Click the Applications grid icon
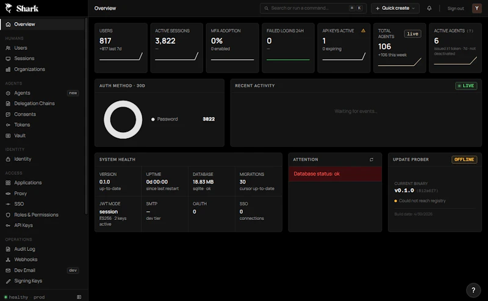 pyautogui.click(x=8, y=183)
